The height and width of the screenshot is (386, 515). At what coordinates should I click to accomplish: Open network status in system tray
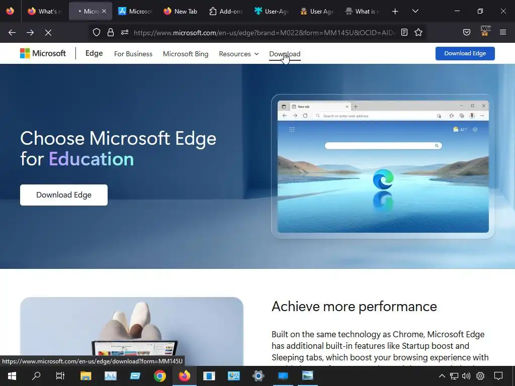(454, 376)
